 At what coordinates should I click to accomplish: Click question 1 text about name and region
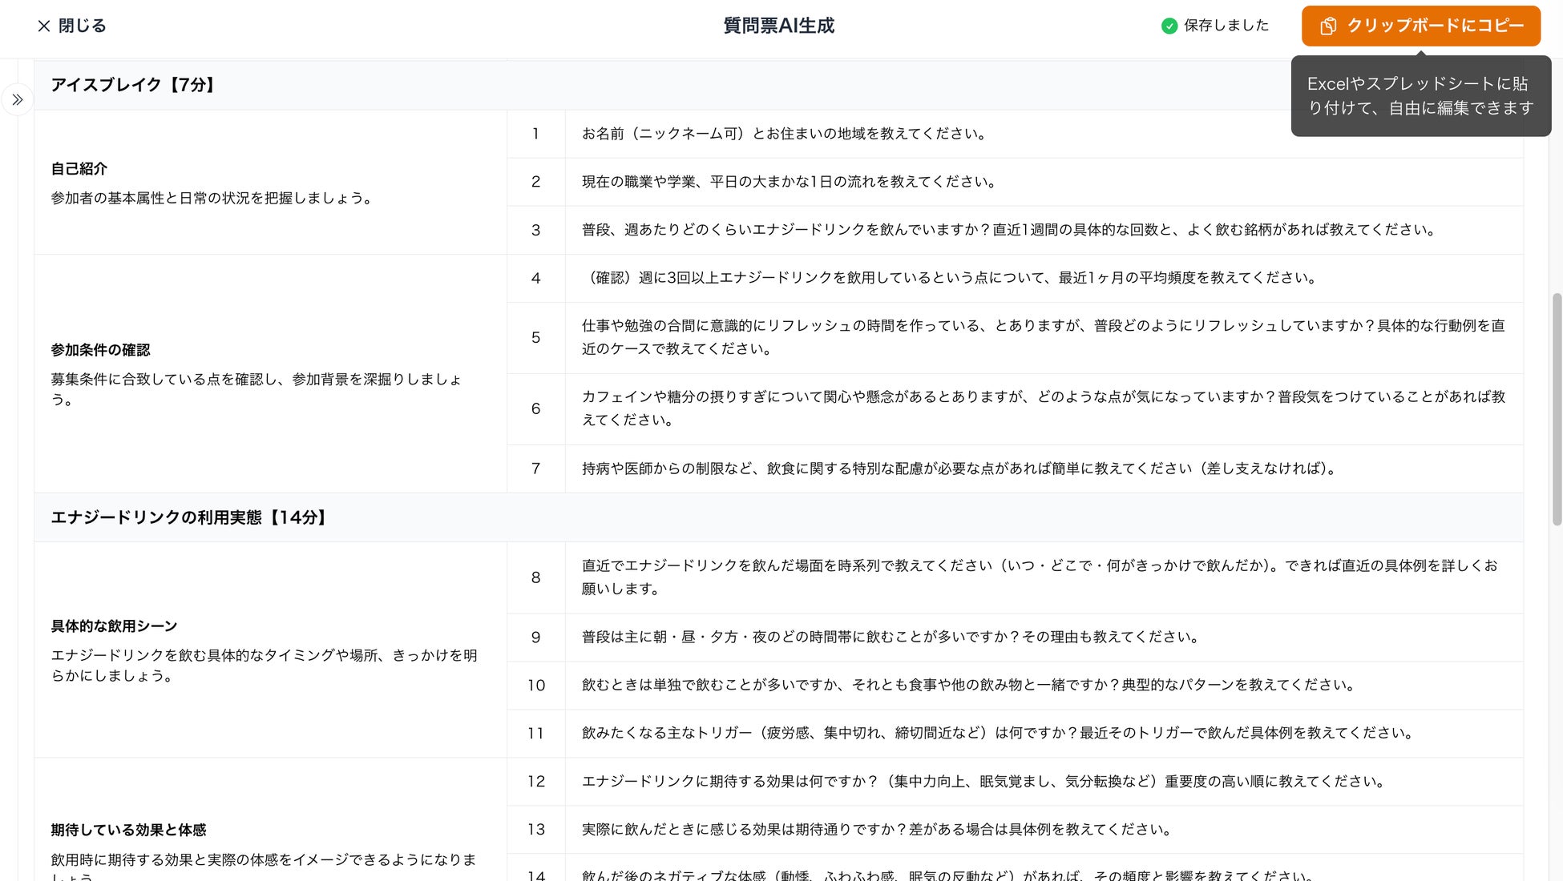pyautogui.click(x=784, y=134)
